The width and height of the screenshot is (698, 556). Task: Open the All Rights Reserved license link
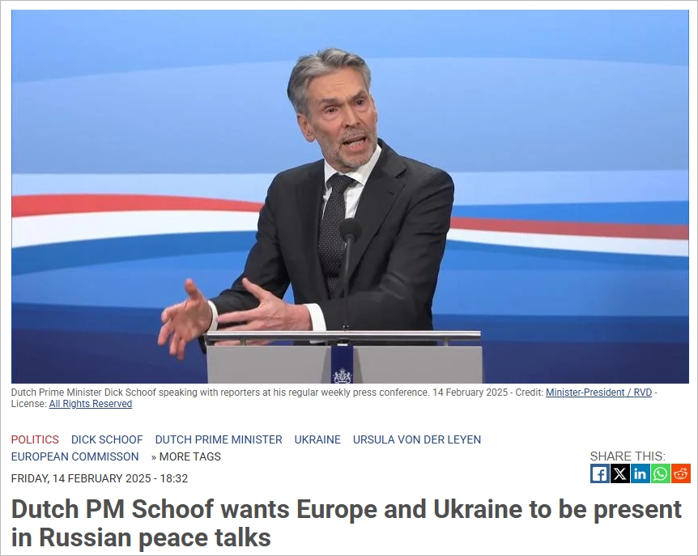point(91,403)
